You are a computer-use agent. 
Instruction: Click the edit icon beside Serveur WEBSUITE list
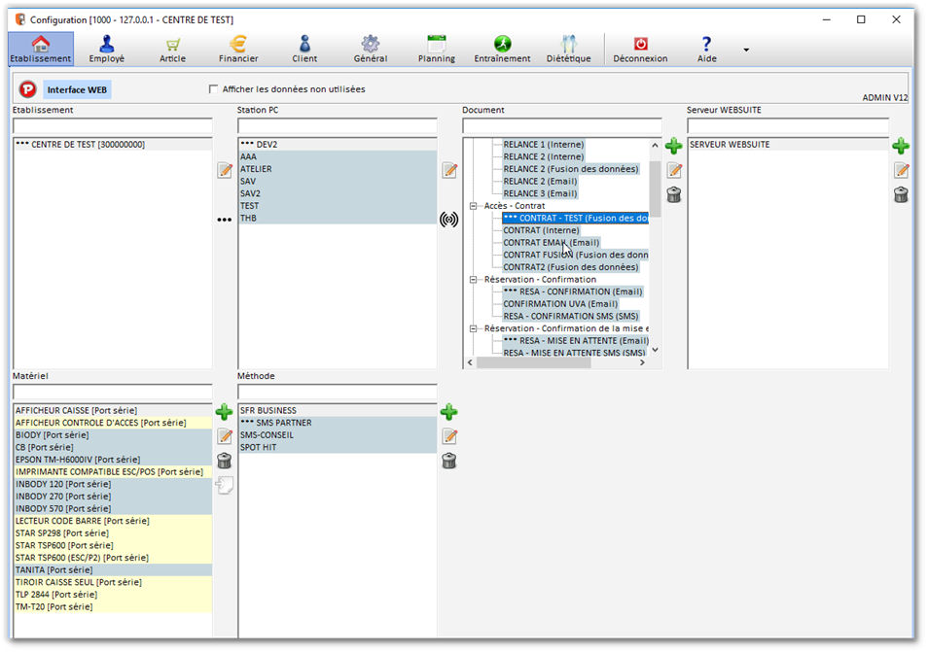(902, 171)
